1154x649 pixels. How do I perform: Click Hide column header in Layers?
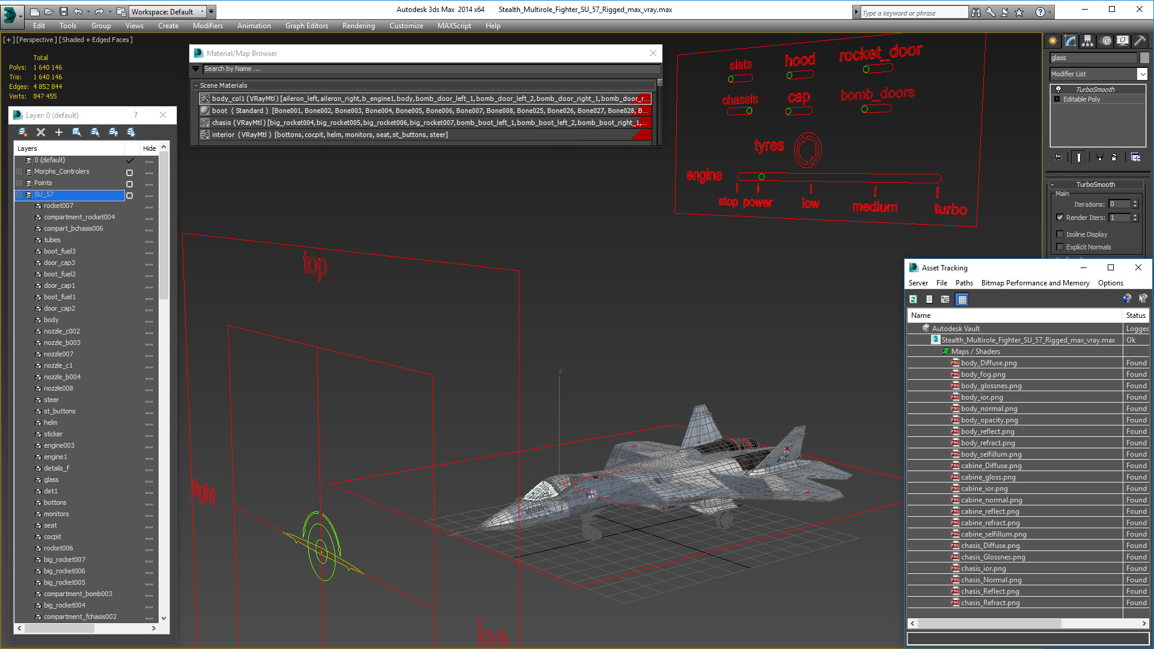(149, 148)
